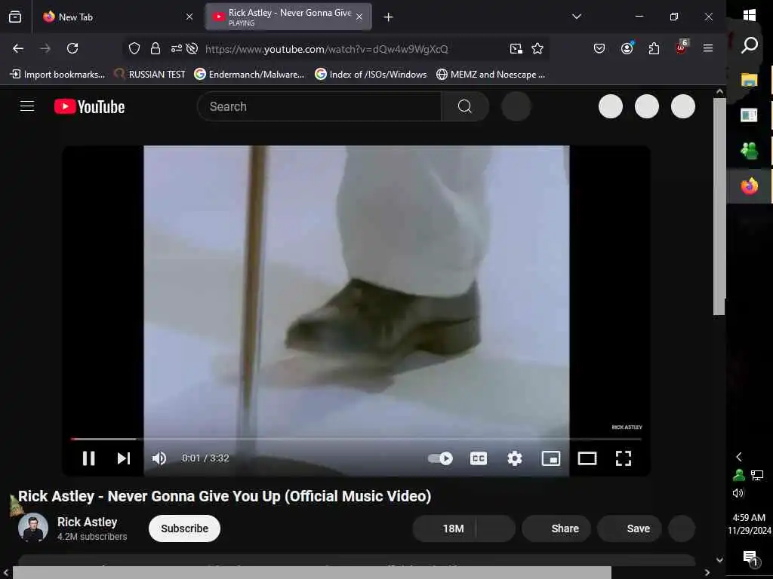773x579 pixels.
Task: Open Windows taskbar search
Action: click(x=750, y=45)
